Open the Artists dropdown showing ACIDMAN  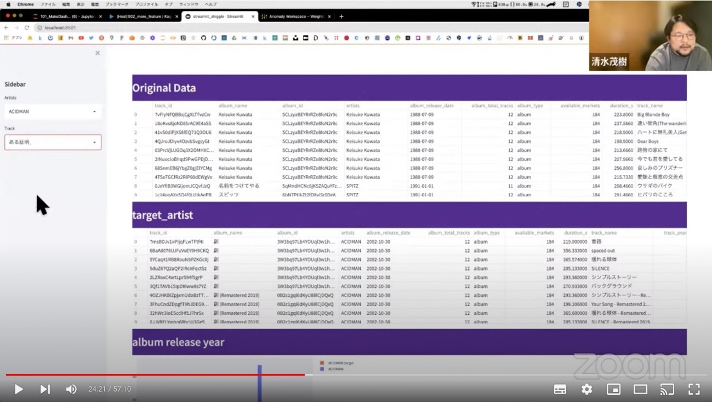[x=53, y=112]
